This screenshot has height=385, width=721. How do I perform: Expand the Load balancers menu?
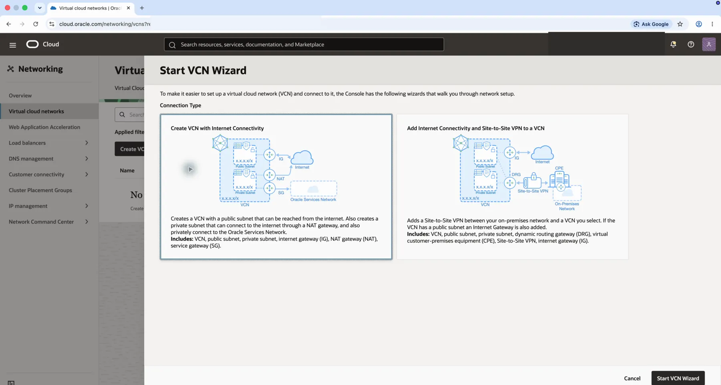tap(87, 143)
